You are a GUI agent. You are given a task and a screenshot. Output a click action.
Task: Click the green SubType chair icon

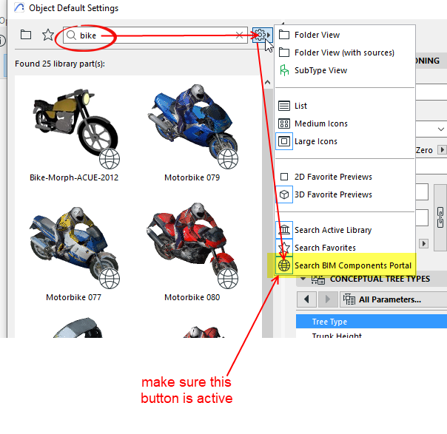point(284,70)
